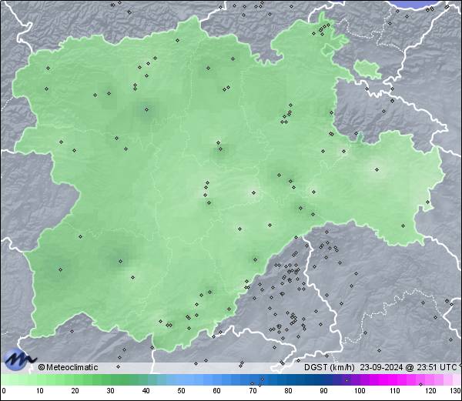Click the scale label 130
The image size is (462, 401).
tap(456, 391)
